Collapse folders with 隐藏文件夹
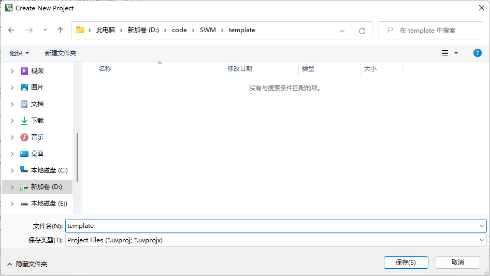 click(27, 264)
